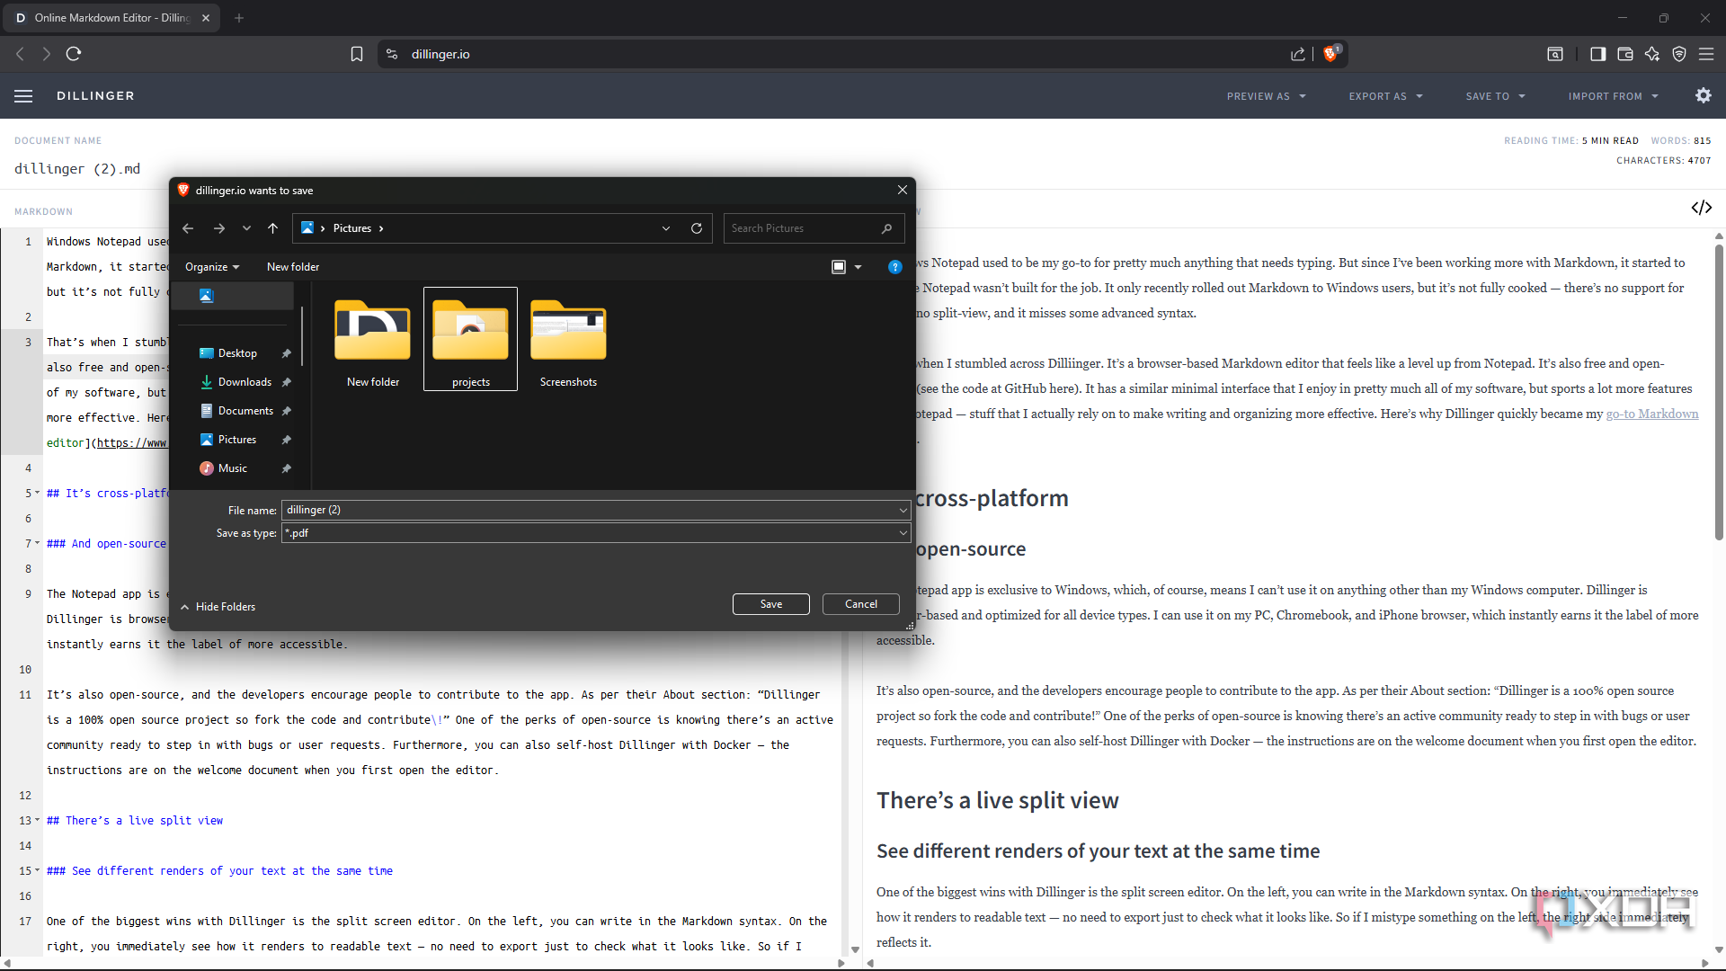The width and height of the screenshot is (1726, 971).
Task: Open help in the save dialog
Action: [894, 267]
